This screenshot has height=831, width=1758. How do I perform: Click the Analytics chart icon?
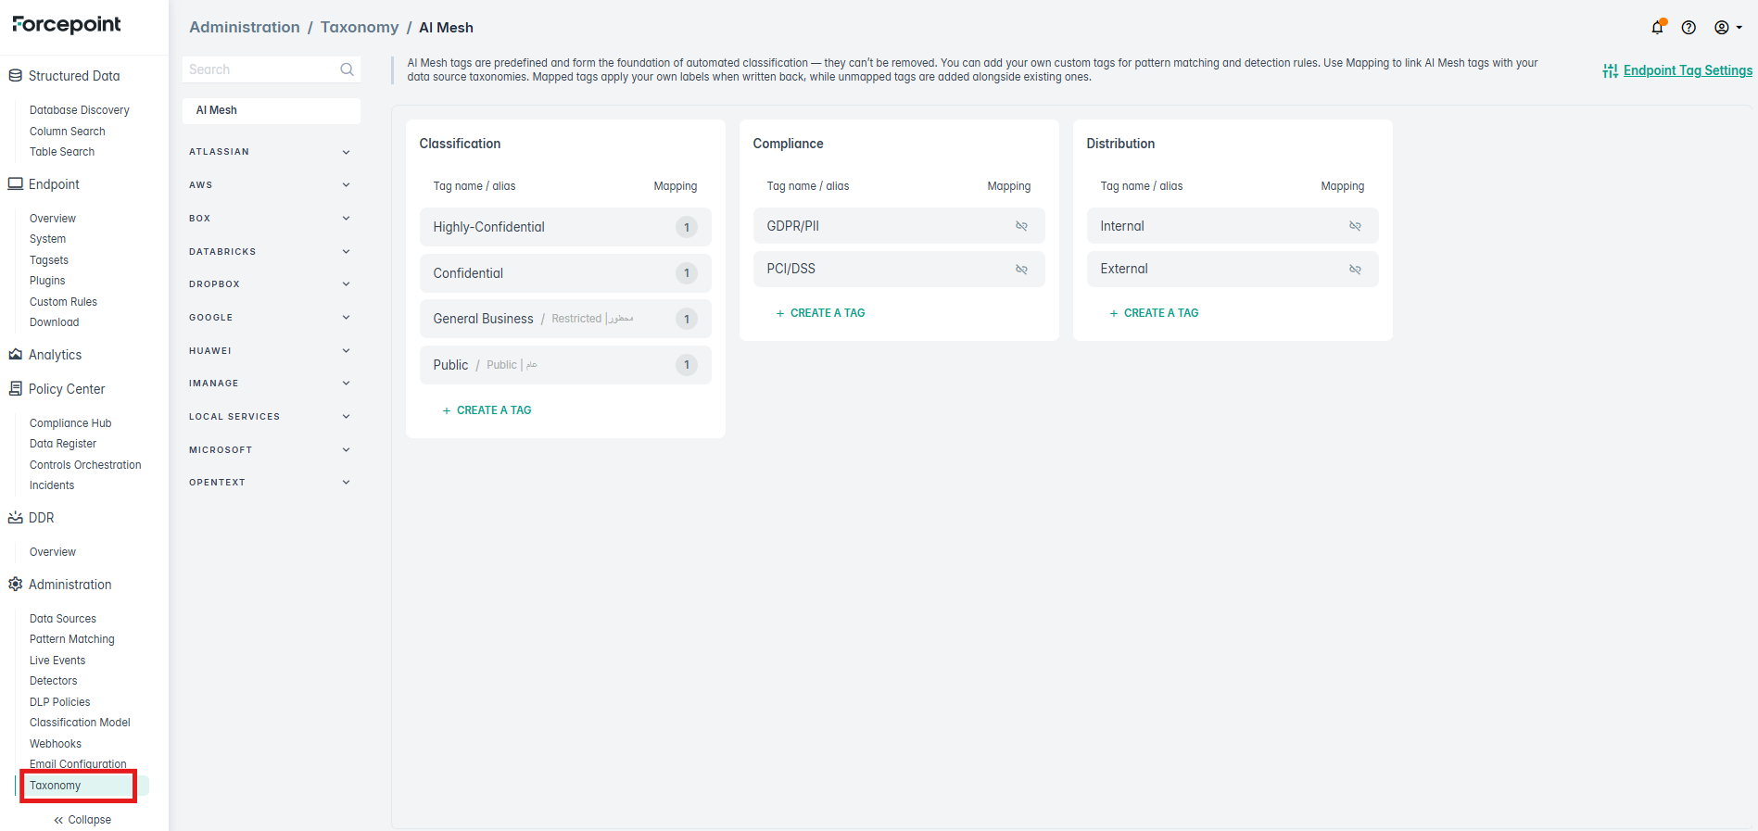click(16, 355)
